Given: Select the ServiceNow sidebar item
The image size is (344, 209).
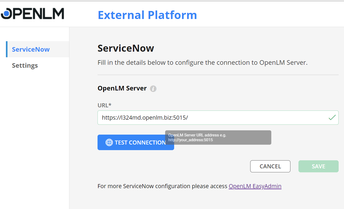Looking at the screenshot, I should pos(31,50).
